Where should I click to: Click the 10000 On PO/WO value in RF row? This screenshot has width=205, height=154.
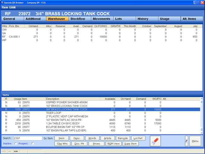[103, 37]
